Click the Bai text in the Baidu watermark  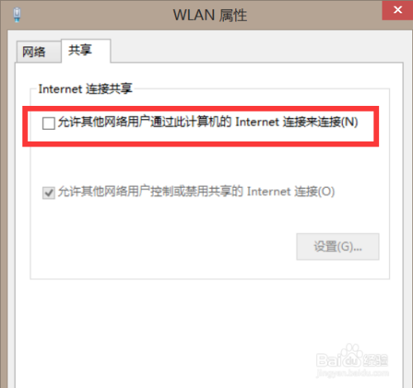pos(328,360)
